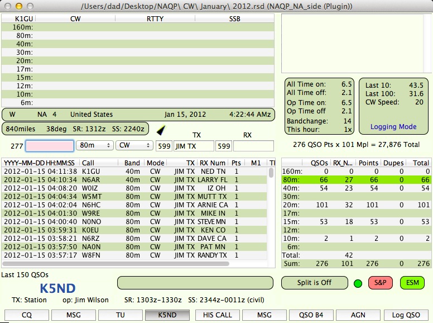Image resolution: width=433 pixels, height=323 pixels.
Task: Click the 40m summary row
Action: 356,188
